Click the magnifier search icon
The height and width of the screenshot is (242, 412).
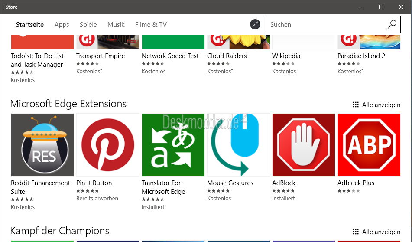pos(392,24)
